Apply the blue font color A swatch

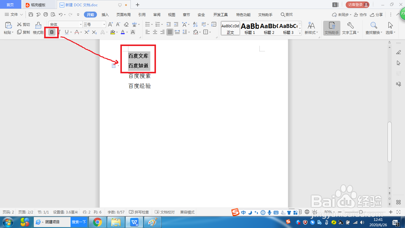pos(123,32)
